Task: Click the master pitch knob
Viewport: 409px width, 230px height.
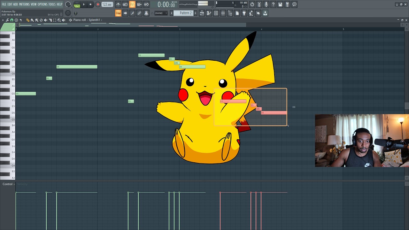Action: 68,13
